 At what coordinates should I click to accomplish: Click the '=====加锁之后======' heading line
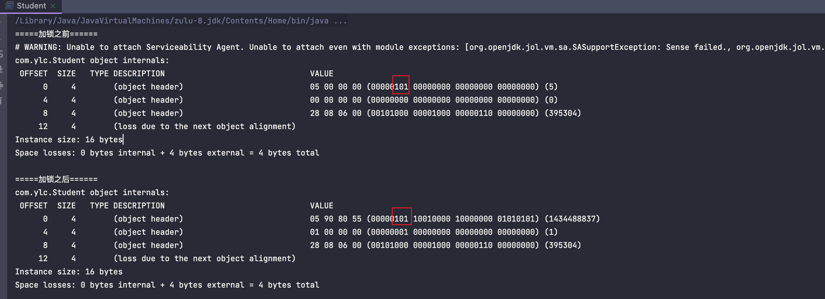[56, 179]
